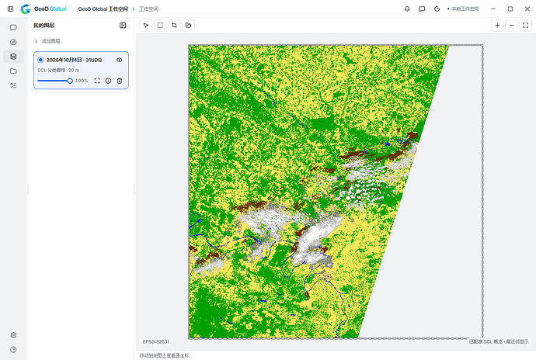
Task: Select the 31UDQ layer radio button
Action: point(40,60)
